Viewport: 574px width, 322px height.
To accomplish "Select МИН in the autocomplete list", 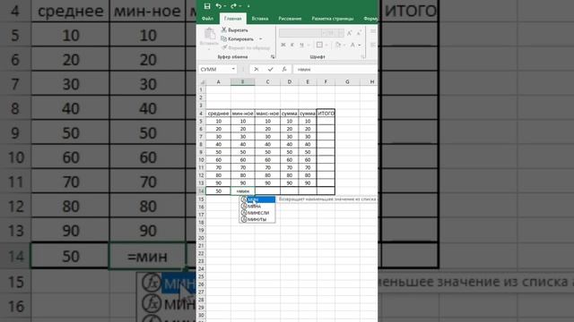I will click(x=257, y=199).
